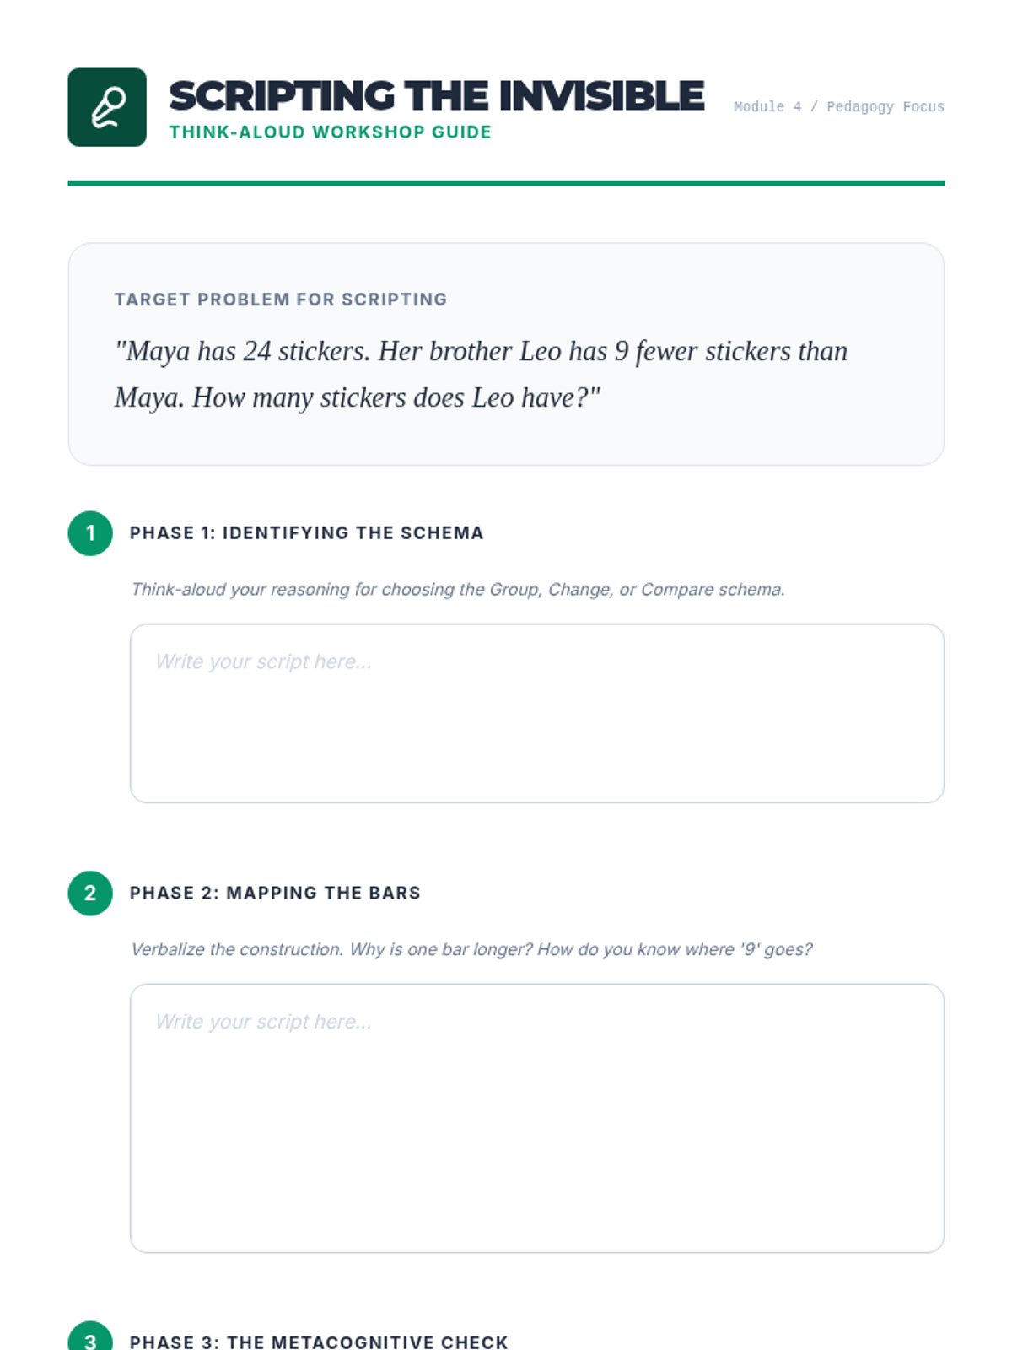Screen dimensions: 1012x1350
Task: Click the target problem card
Action: tap(506, 354)
